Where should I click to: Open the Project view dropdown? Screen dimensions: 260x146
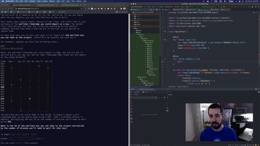(135, 10)
